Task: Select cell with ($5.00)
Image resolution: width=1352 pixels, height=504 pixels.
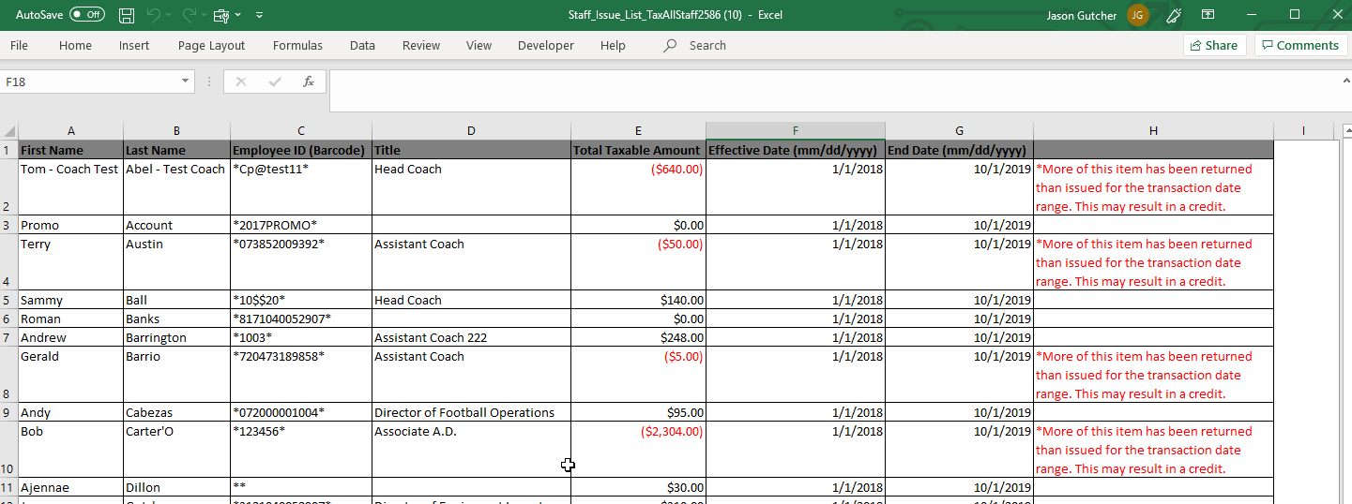Action: tap(638, 375)
